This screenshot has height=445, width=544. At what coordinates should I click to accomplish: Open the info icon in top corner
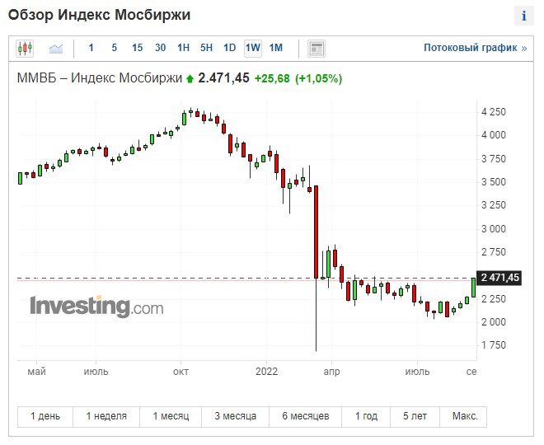click(524, 16)
